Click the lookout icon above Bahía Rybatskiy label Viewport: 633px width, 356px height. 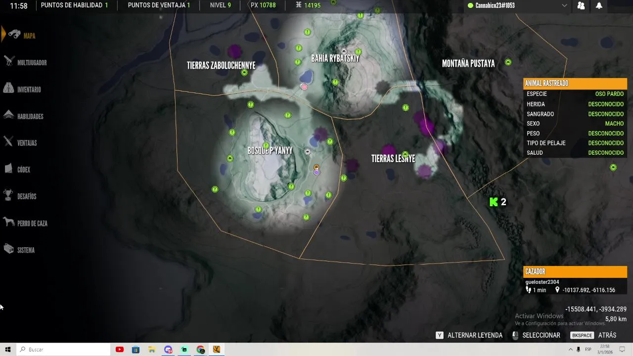344,51
